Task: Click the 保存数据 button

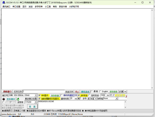Action: [x=55, y=95]
